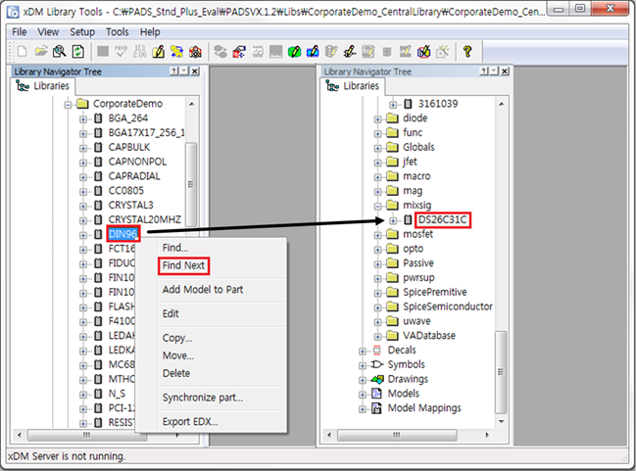
Task: Click the multicolor blocks with pencil icon
Action: 424,52
